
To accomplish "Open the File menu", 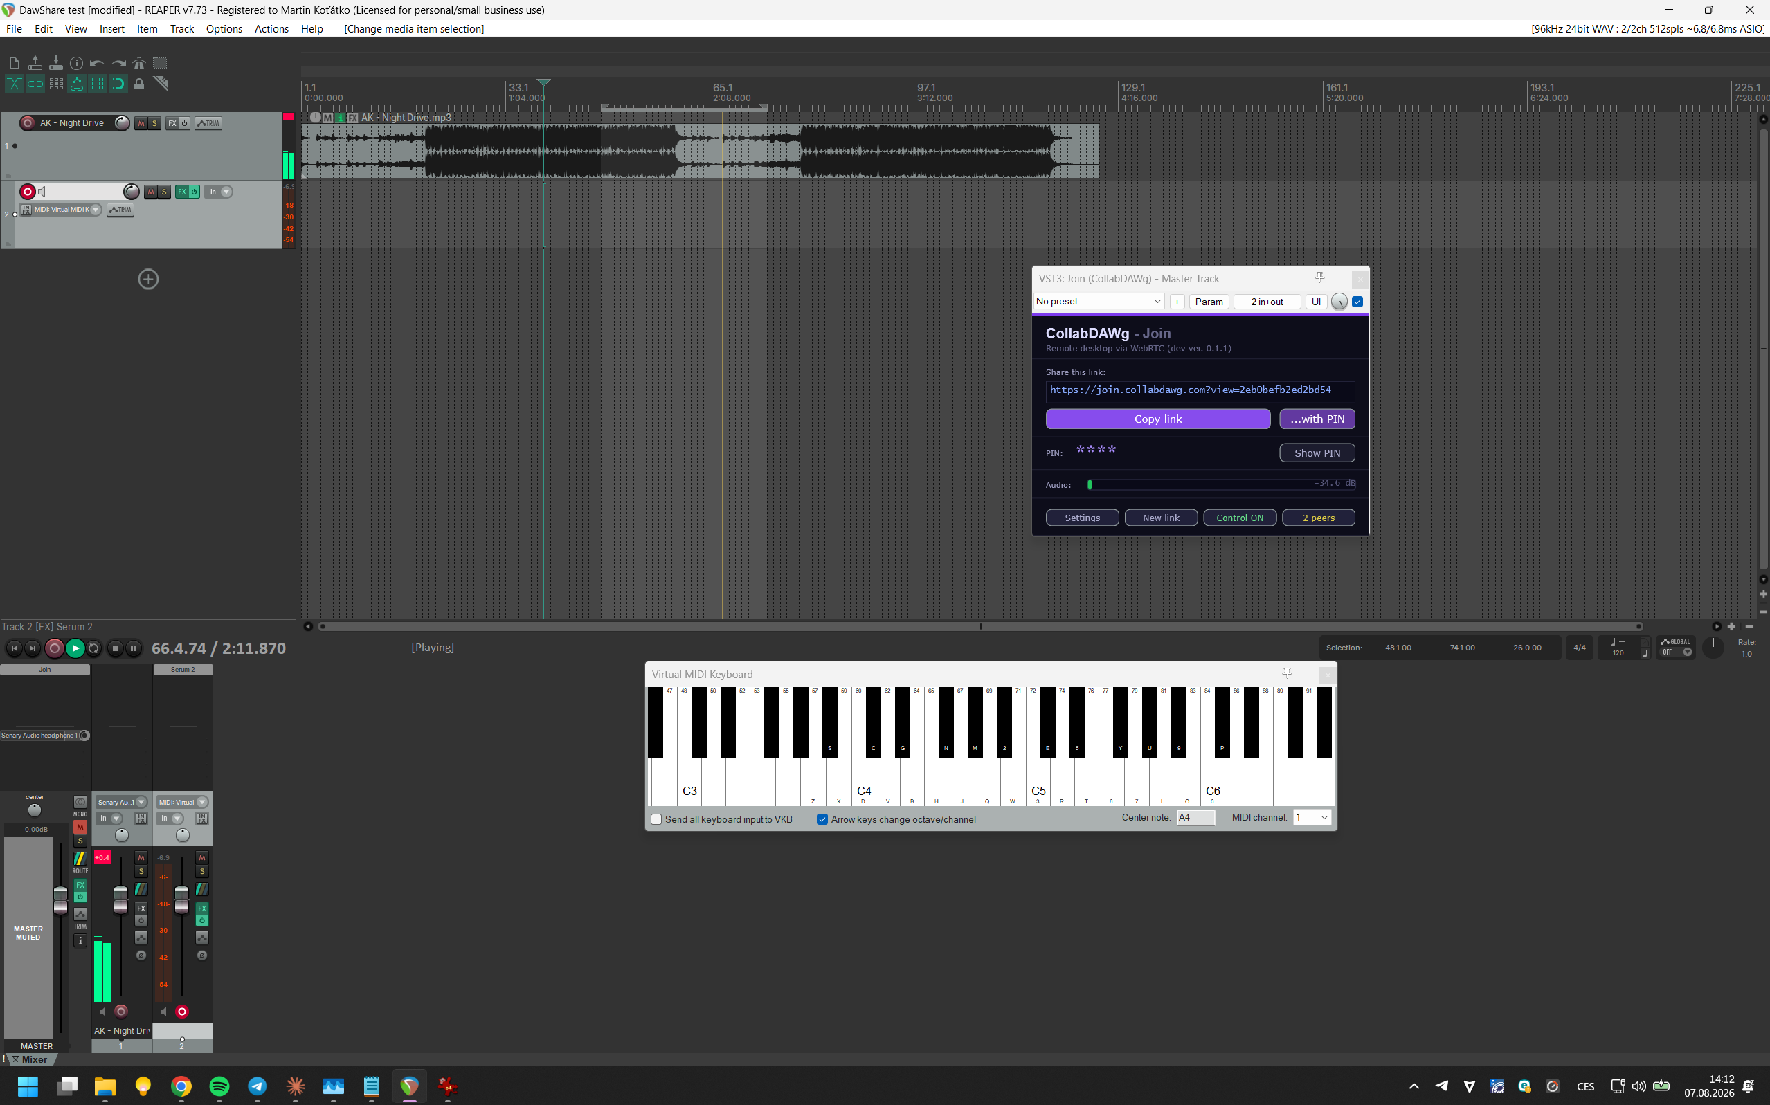I will coord(14,28).
